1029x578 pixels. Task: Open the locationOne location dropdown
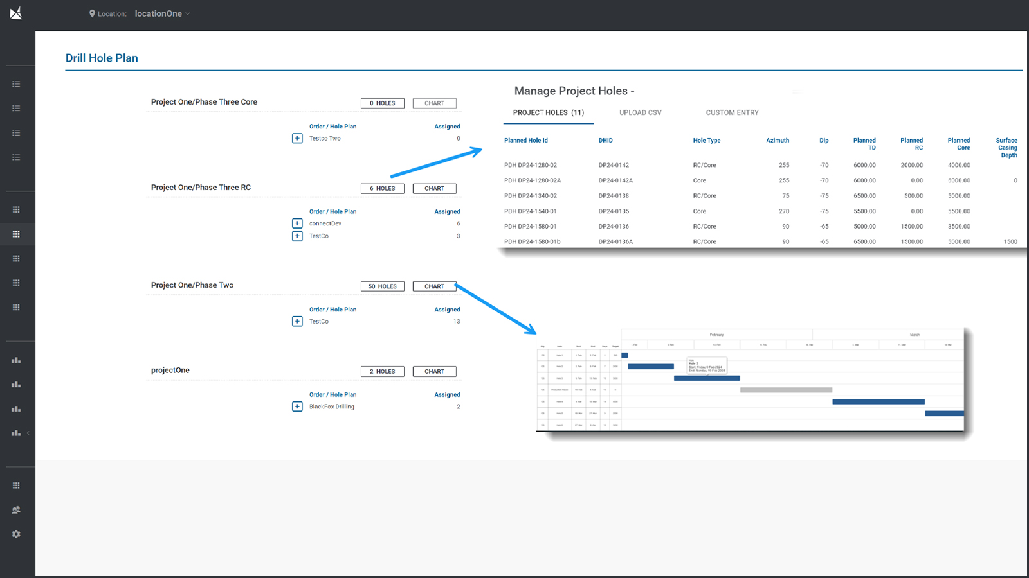pos(162,13)
